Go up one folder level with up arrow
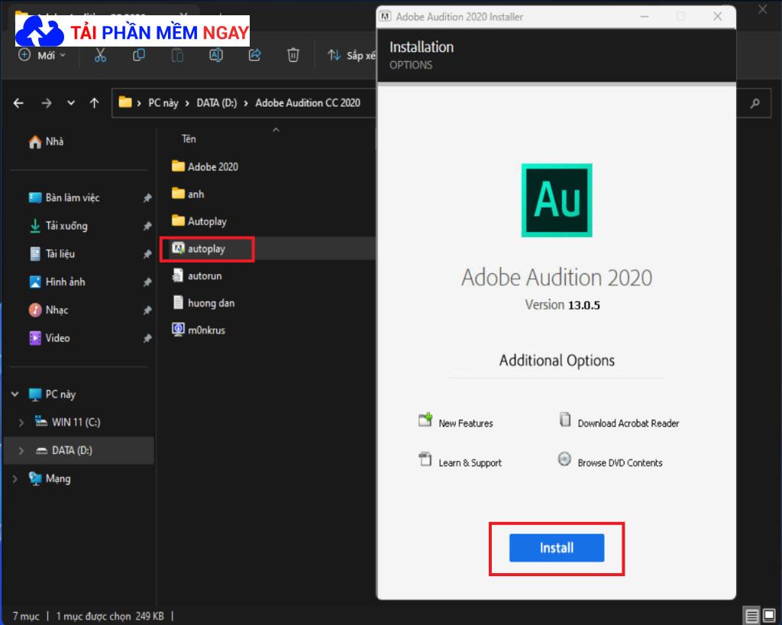Viewport: 782px width, 625px height. pyautogui.click(x=94, y=103)
